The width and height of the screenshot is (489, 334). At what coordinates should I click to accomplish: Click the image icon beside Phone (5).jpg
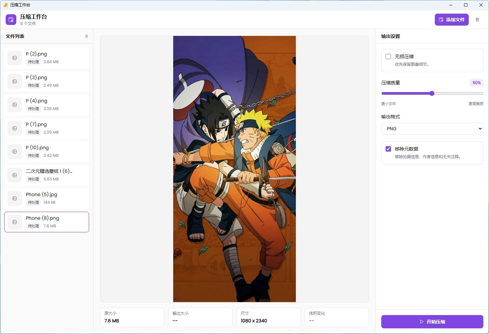(15, 198)
